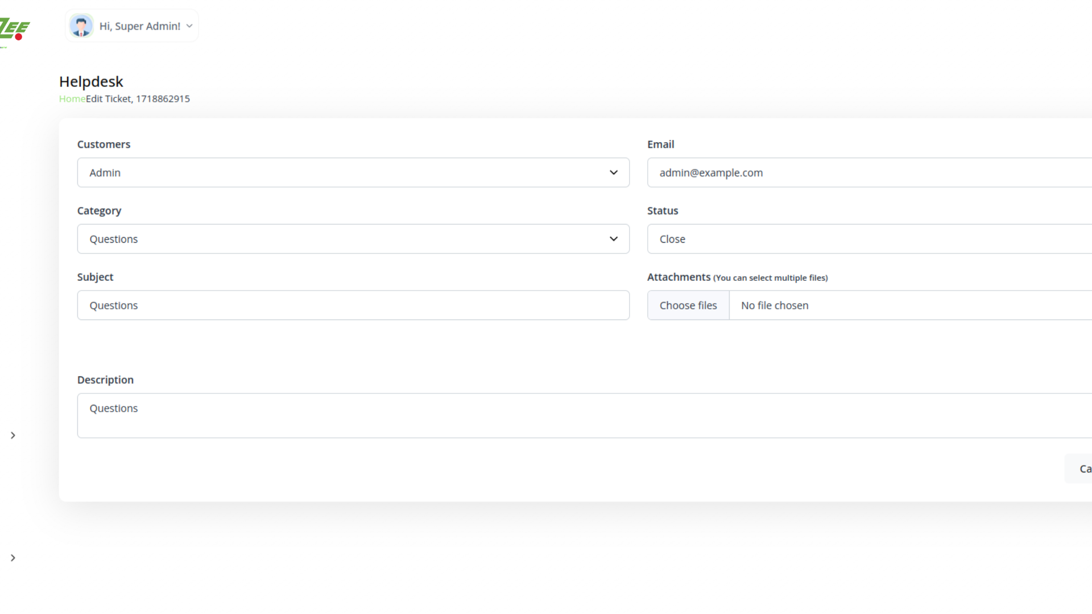Open the Customers dropdown showing Admin
This screenshot has height=614, width=1092.
coord(341,173)
